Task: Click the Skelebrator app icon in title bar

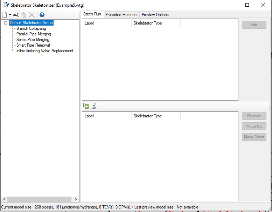Action: (6, 5)
